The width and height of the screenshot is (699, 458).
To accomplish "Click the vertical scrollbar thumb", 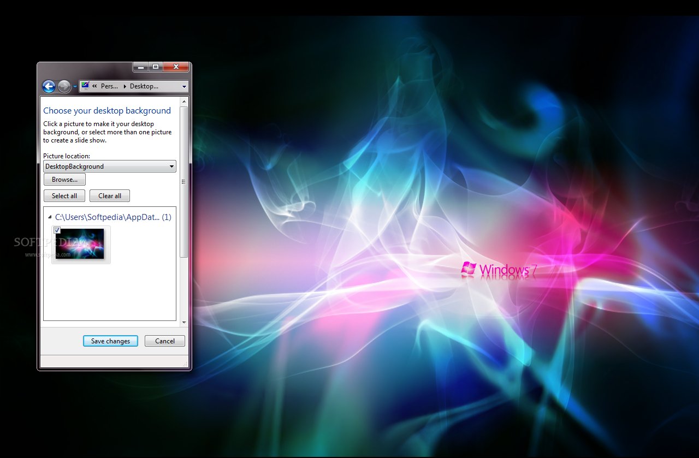I will click(184, 182).
